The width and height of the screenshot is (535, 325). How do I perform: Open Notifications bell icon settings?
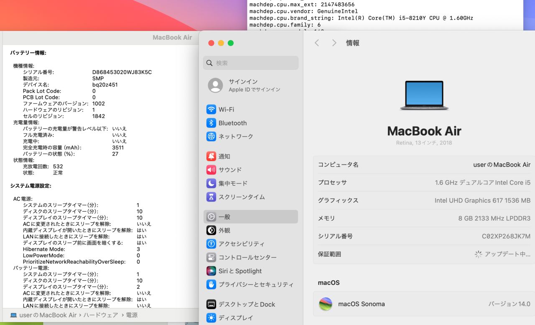point(211,156)
